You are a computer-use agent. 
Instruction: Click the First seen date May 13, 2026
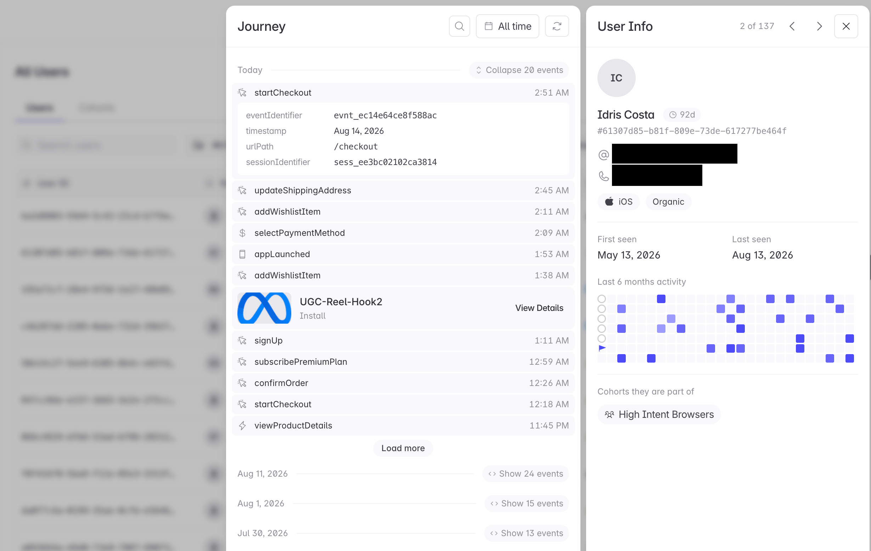tap(629, 255)
